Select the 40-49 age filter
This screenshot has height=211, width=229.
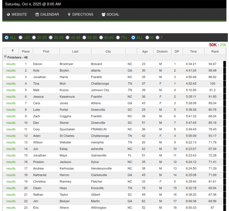(68, 37)
